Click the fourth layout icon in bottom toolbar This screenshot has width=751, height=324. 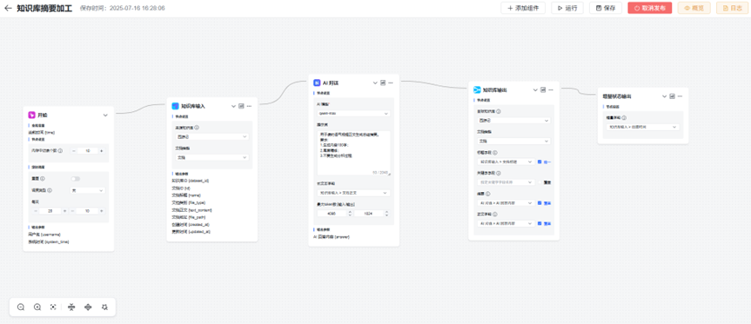71,307
